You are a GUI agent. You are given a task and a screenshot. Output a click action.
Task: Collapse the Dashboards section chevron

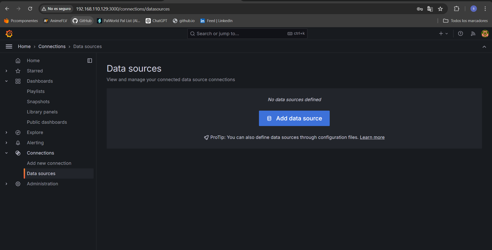6,81
